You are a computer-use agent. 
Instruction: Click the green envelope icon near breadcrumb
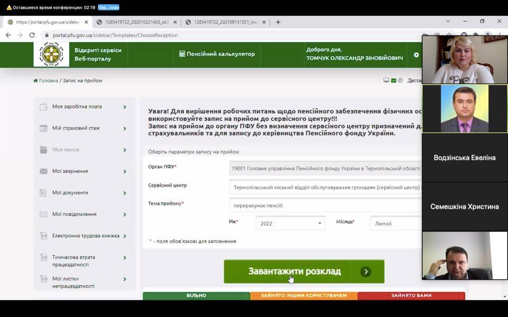click(x=393, y=81)
